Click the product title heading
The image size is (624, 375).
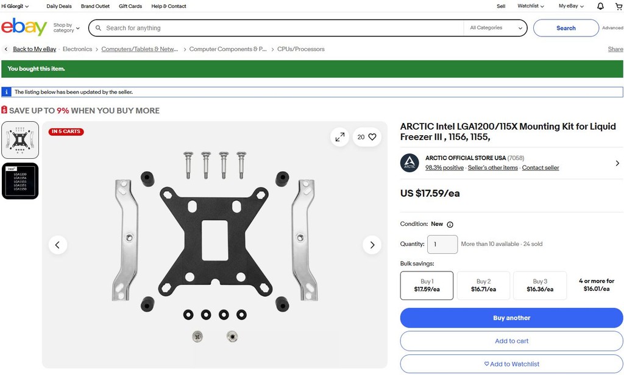coord(508,131)
